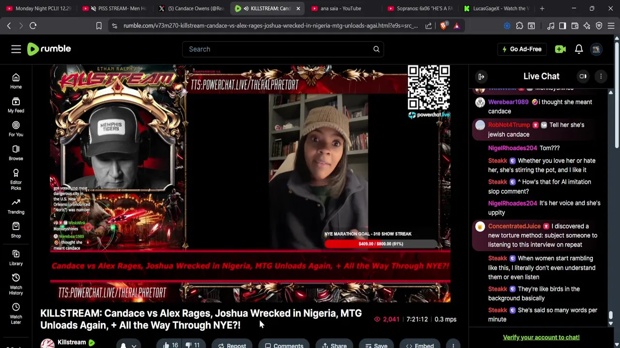Open My Feed in the sidebar
This screenshot has height=348, width=620.
click(x=16, y=105)
